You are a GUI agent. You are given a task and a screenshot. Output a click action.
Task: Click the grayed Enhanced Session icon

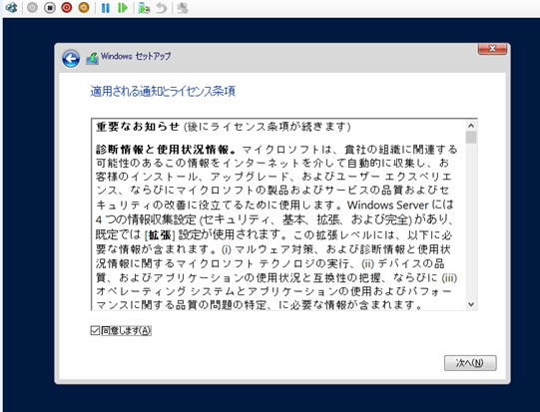click(183, 8)
